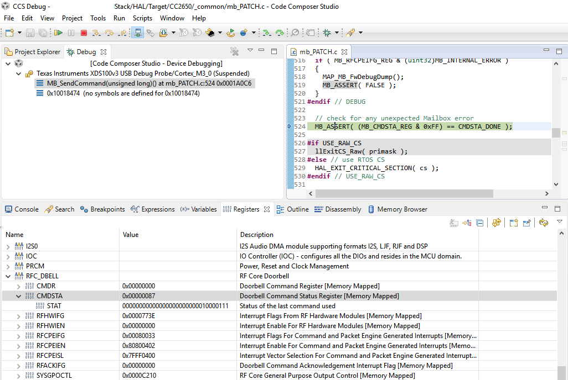Expand the I2S0 register group
Viewport: 568px width, 380px height.
point(8,246)
